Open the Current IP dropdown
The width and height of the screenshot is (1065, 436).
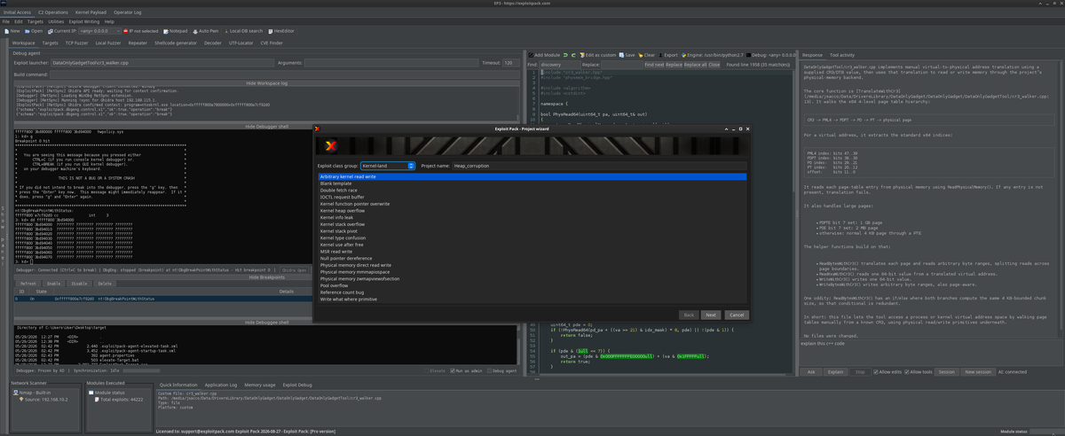[98, 31]
